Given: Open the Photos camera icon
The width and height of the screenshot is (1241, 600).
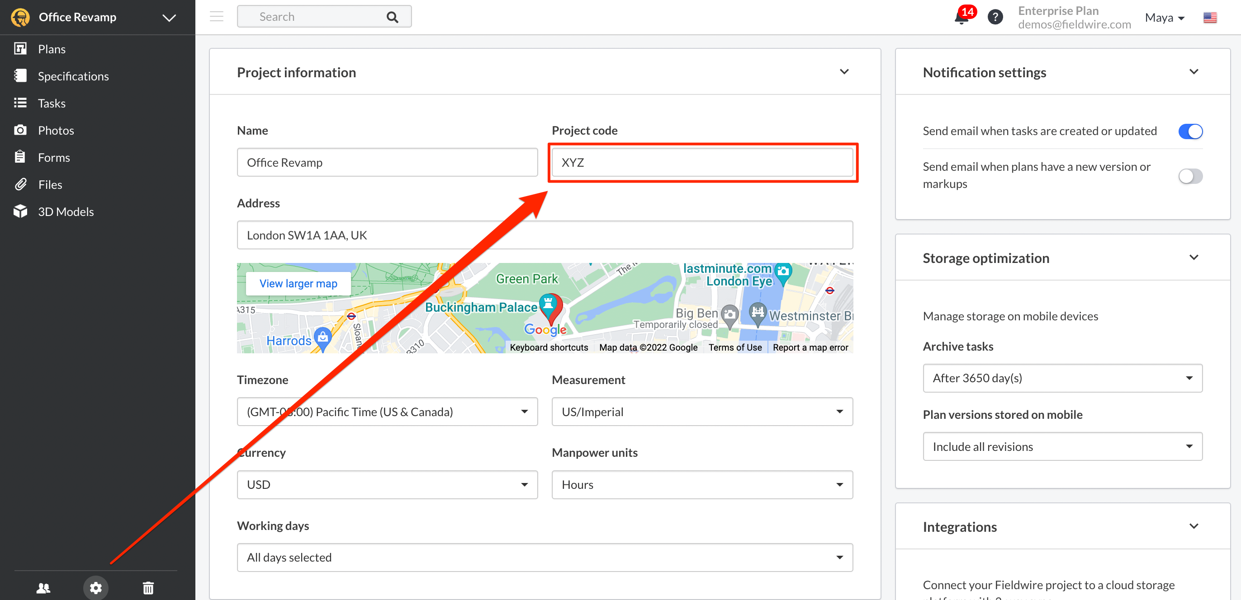Looking at the screenshot, I should (20, 130).
